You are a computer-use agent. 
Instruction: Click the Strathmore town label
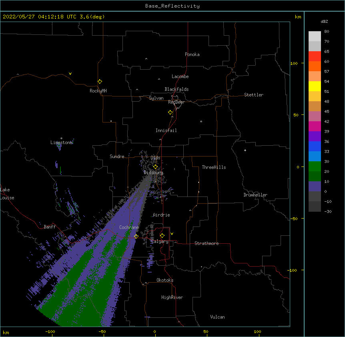pos(207,243)
